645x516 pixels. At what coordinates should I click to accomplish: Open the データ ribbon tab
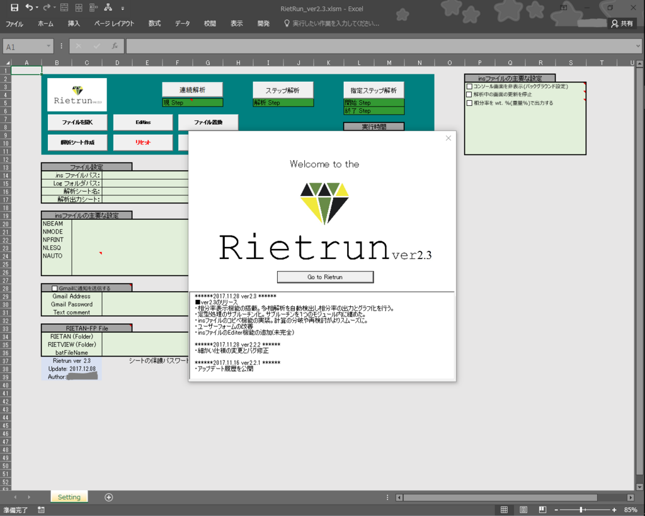[182, 24]
